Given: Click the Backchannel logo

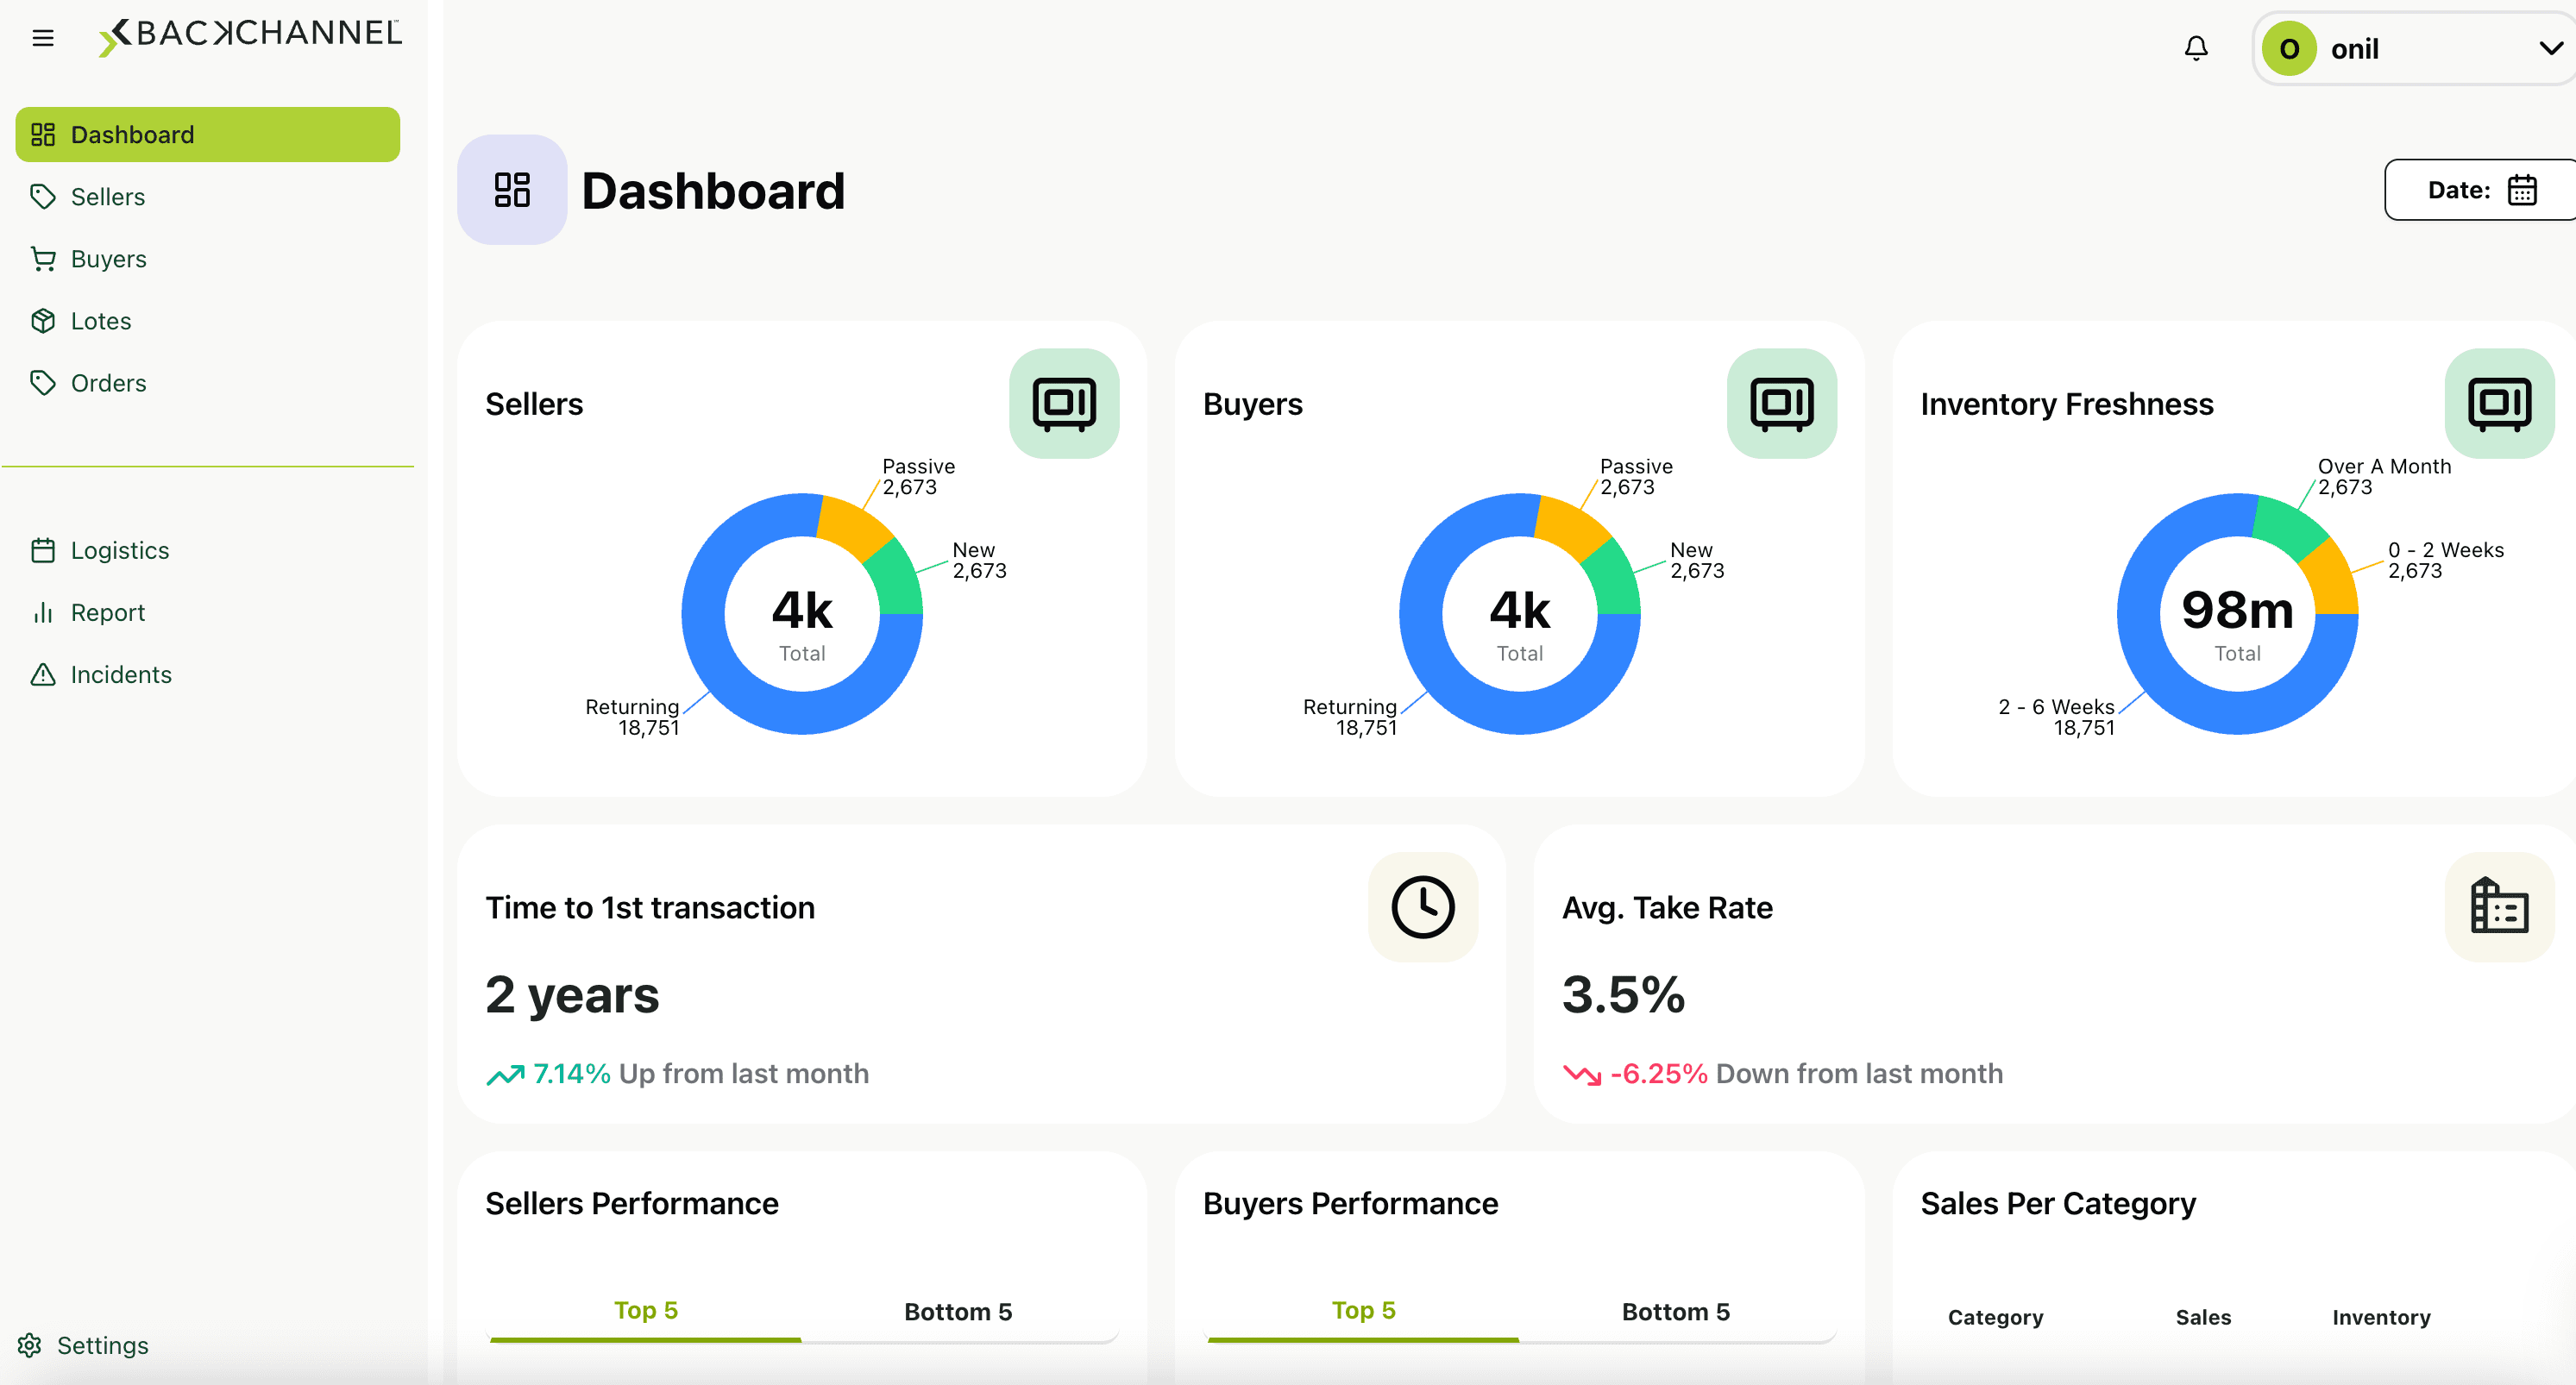Looking at the screenshot, I should click(x=250, y=35).
